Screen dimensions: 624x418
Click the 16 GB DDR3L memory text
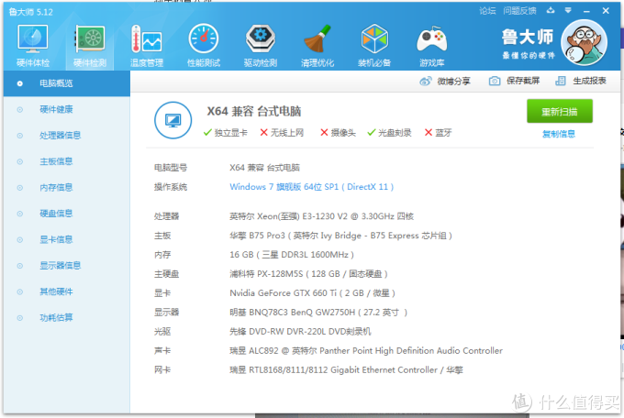(292, 255)
